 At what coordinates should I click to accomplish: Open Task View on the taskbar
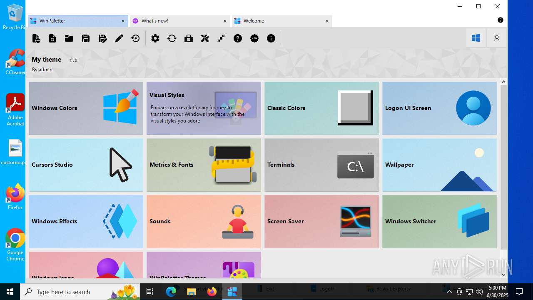pos(150,292)
